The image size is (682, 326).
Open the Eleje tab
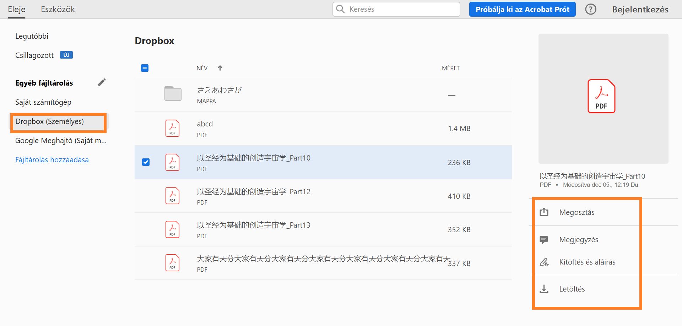pyautogui.click(x=17, y=9)
